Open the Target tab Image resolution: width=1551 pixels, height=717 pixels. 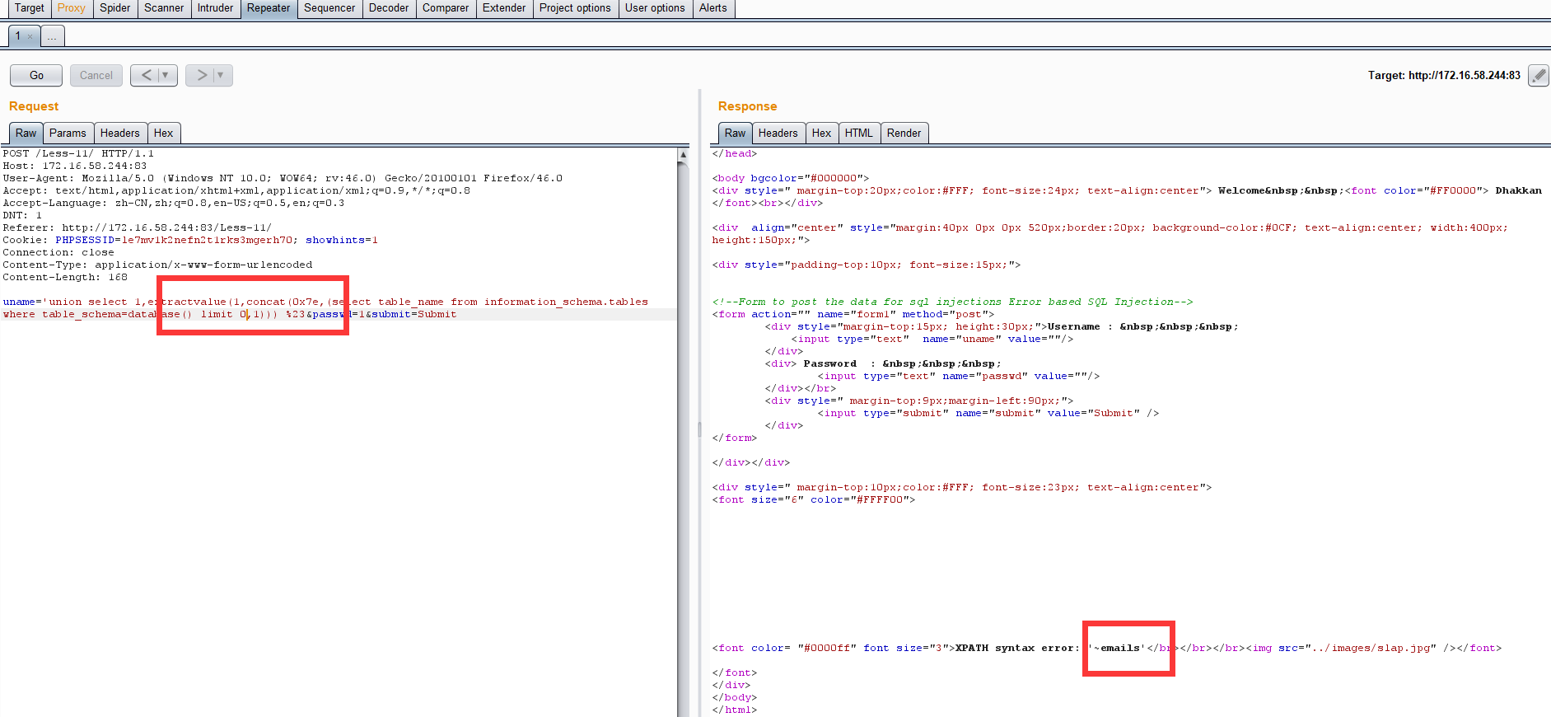pyautogui.click(x=29, y=8)
